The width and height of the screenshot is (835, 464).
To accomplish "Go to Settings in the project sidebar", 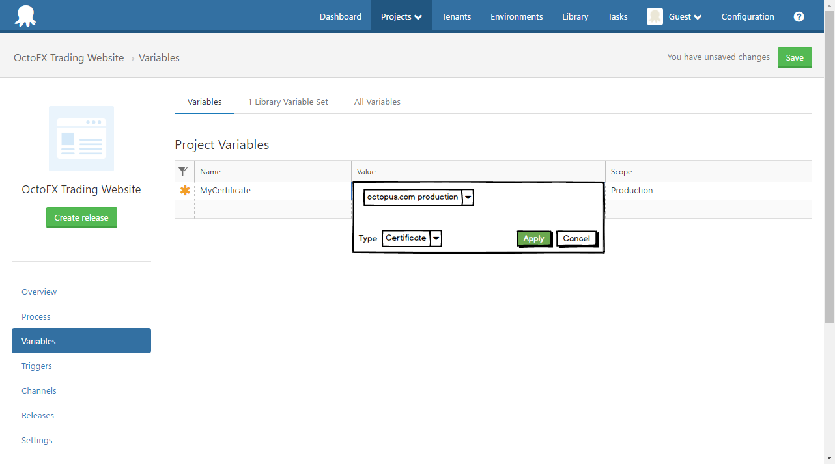I will pyautogui.click(x=36, y=440).
